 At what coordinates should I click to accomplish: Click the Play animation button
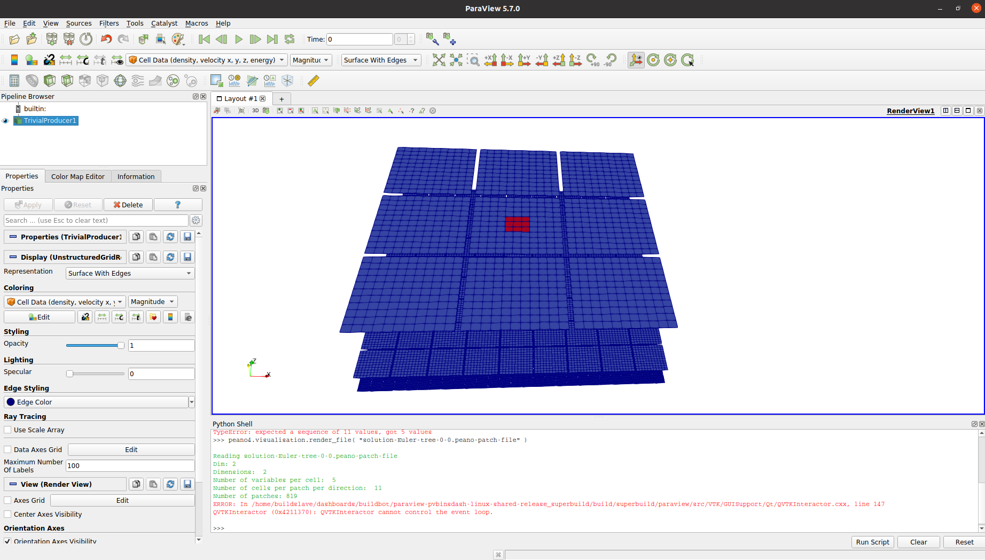(x=239, y=39)
